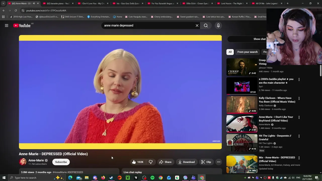
Task: Open Anne-Marie I Don't Like Your Boyfriend title
Action: 276,119
